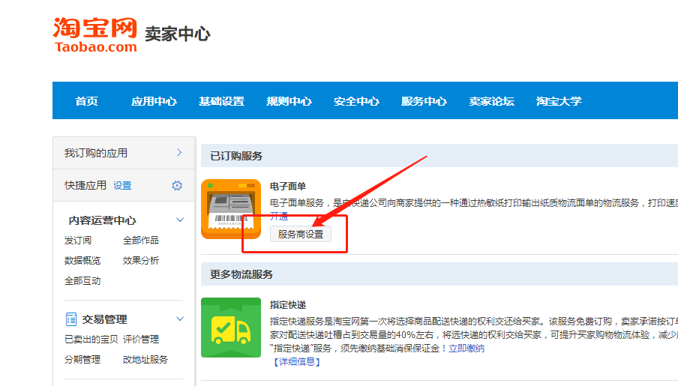678x386 pixels.
Task: Click the 快捷应用 gear settings icon
Action: pos(177,185)
